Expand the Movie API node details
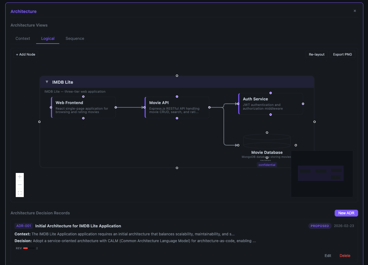 point(176,107)
